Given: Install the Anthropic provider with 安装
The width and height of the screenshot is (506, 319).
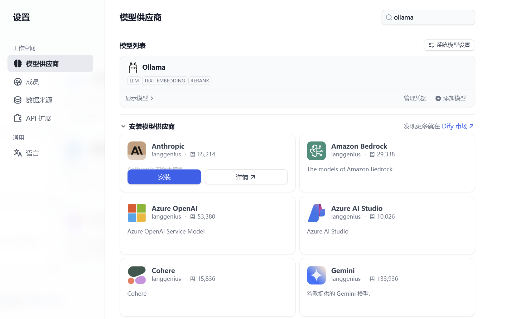Looking at the screenshot, I should click(164, 177).
